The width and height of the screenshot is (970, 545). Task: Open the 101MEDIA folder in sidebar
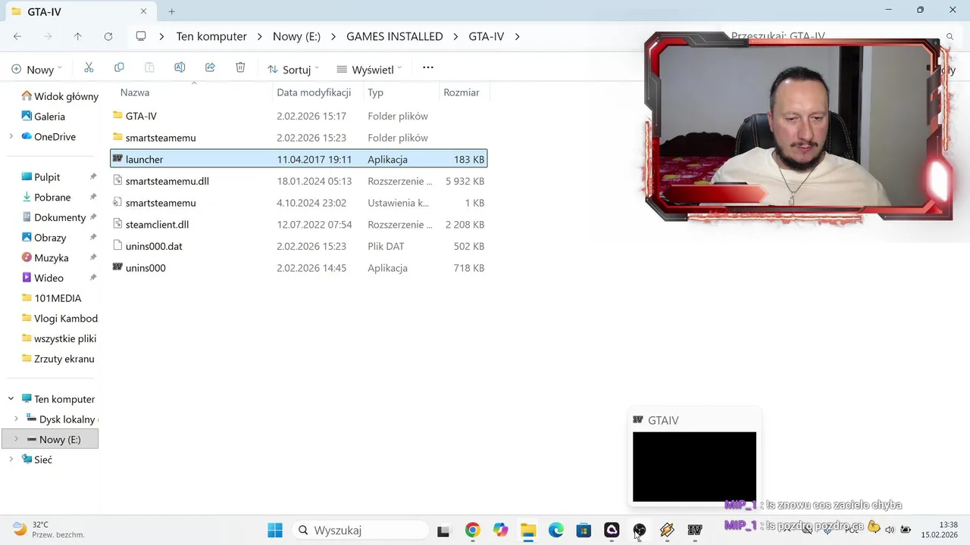tap(52, 298)
